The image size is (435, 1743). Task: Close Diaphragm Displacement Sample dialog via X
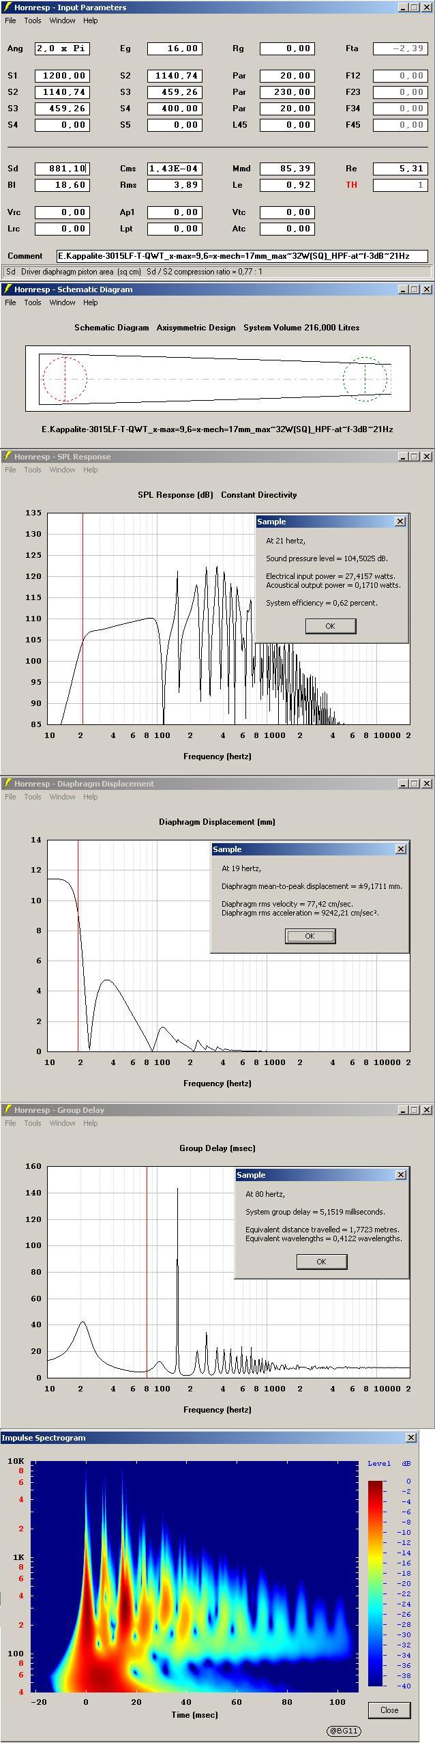pos(401,849)
